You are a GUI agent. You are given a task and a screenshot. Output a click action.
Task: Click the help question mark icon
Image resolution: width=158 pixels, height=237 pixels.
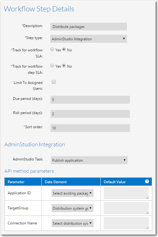pos(147,181)
